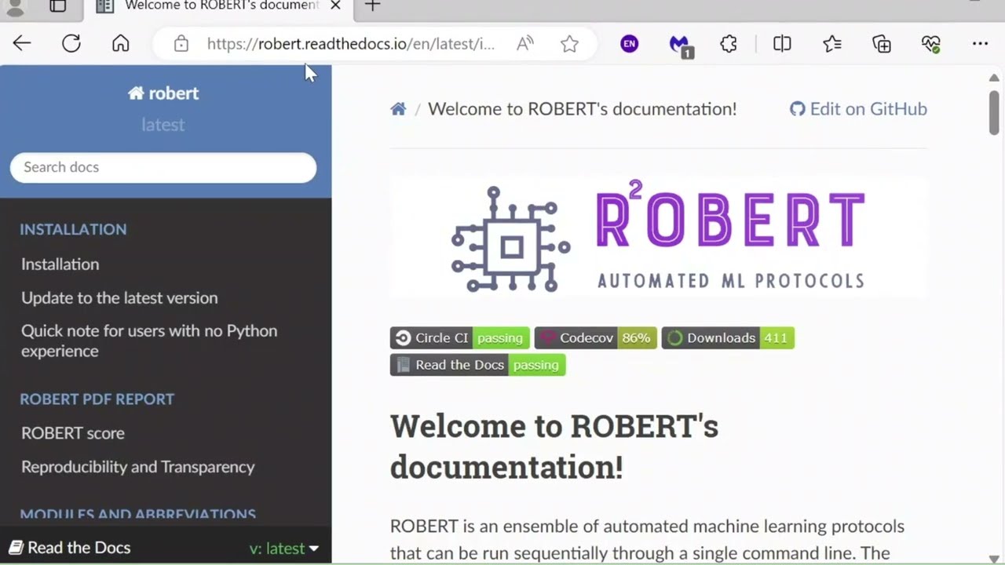Click the page scrollbar thumb
Image resolution: width=1005 pixels, height=565 pixels.
pos(994,111)
